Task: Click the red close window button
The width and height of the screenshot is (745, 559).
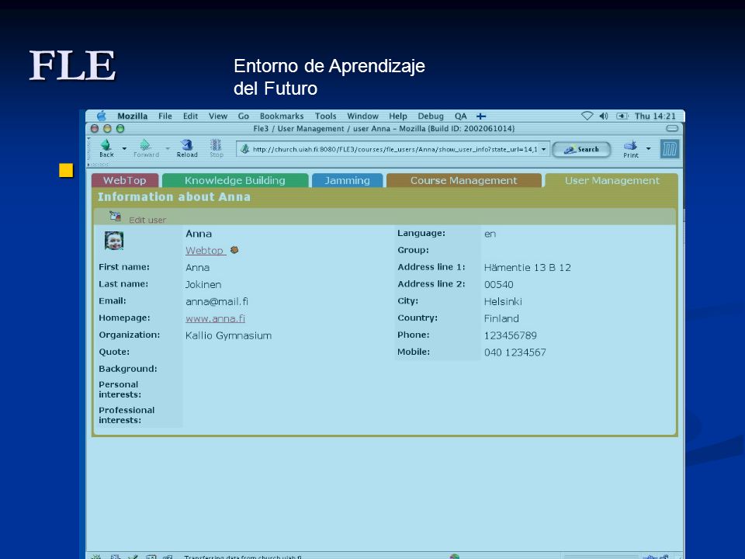Action: click(x=95, y=128)
